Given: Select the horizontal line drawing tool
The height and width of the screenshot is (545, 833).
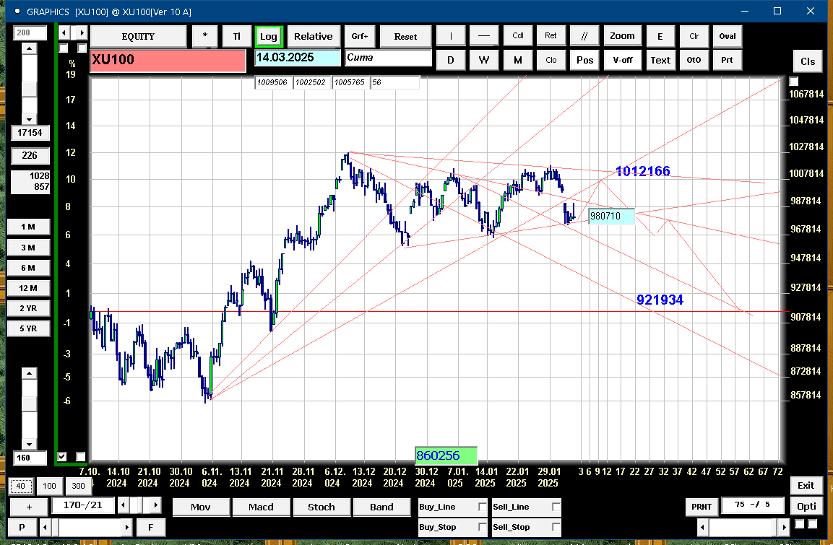Looking at the screenshot, I should (483, 36).
